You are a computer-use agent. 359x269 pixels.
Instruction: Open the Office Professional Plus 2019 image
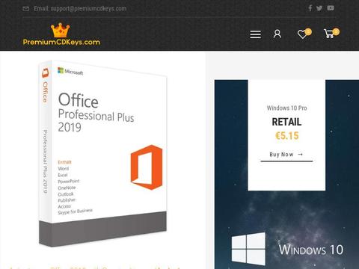(102, 153)
